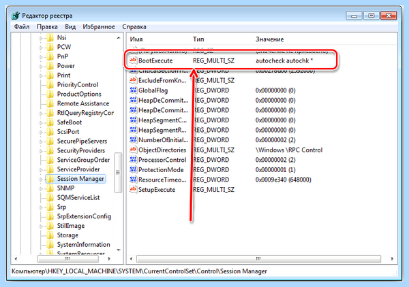Click the SafeBoot folder icon
409x287 pixels.
click(x=50, y=122)
